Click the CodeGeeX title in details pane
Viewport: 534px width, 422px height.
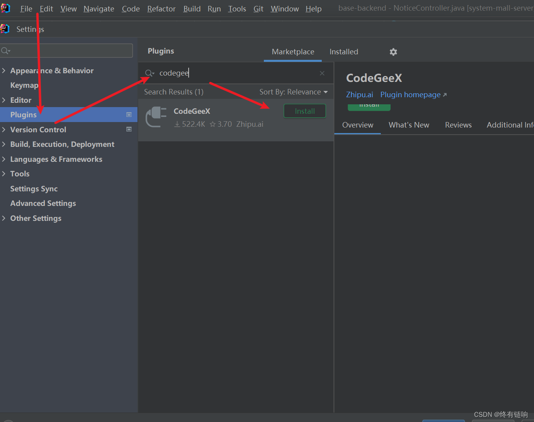pos(374,78)
